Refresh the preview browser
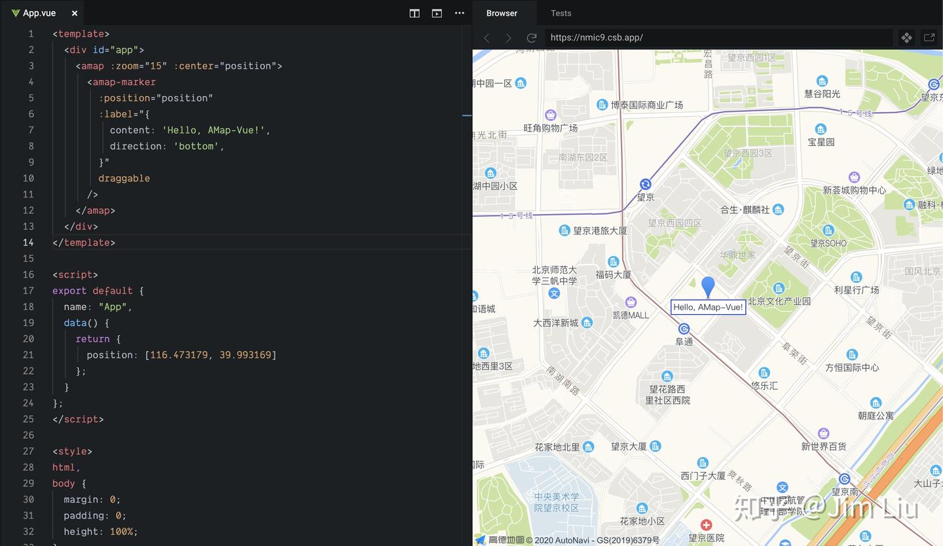The height and width of the screenshot is (546, 943). click(532, 38)
